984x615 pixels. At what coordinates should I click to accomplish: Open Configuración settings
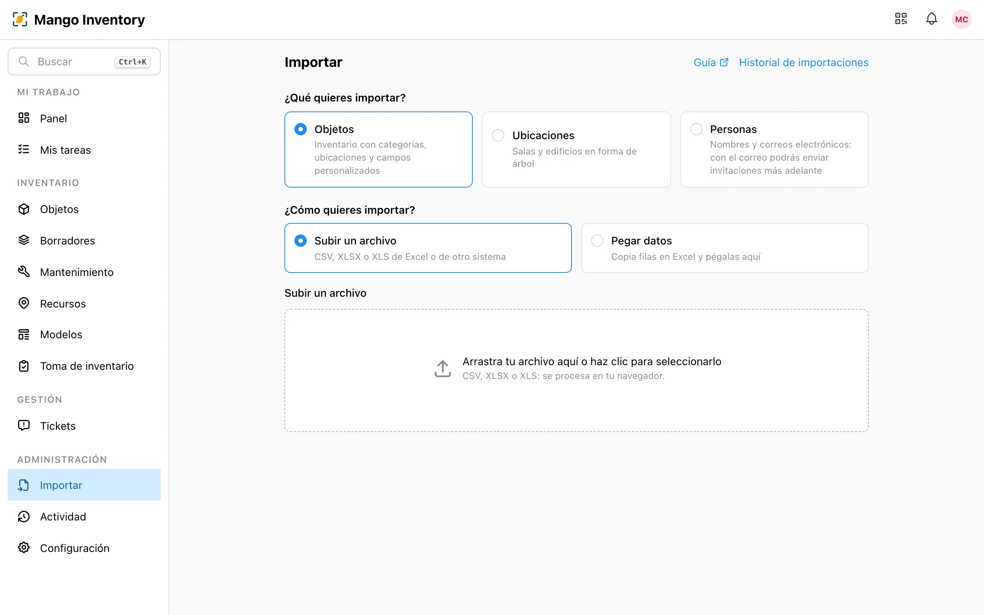pos(84,548)
